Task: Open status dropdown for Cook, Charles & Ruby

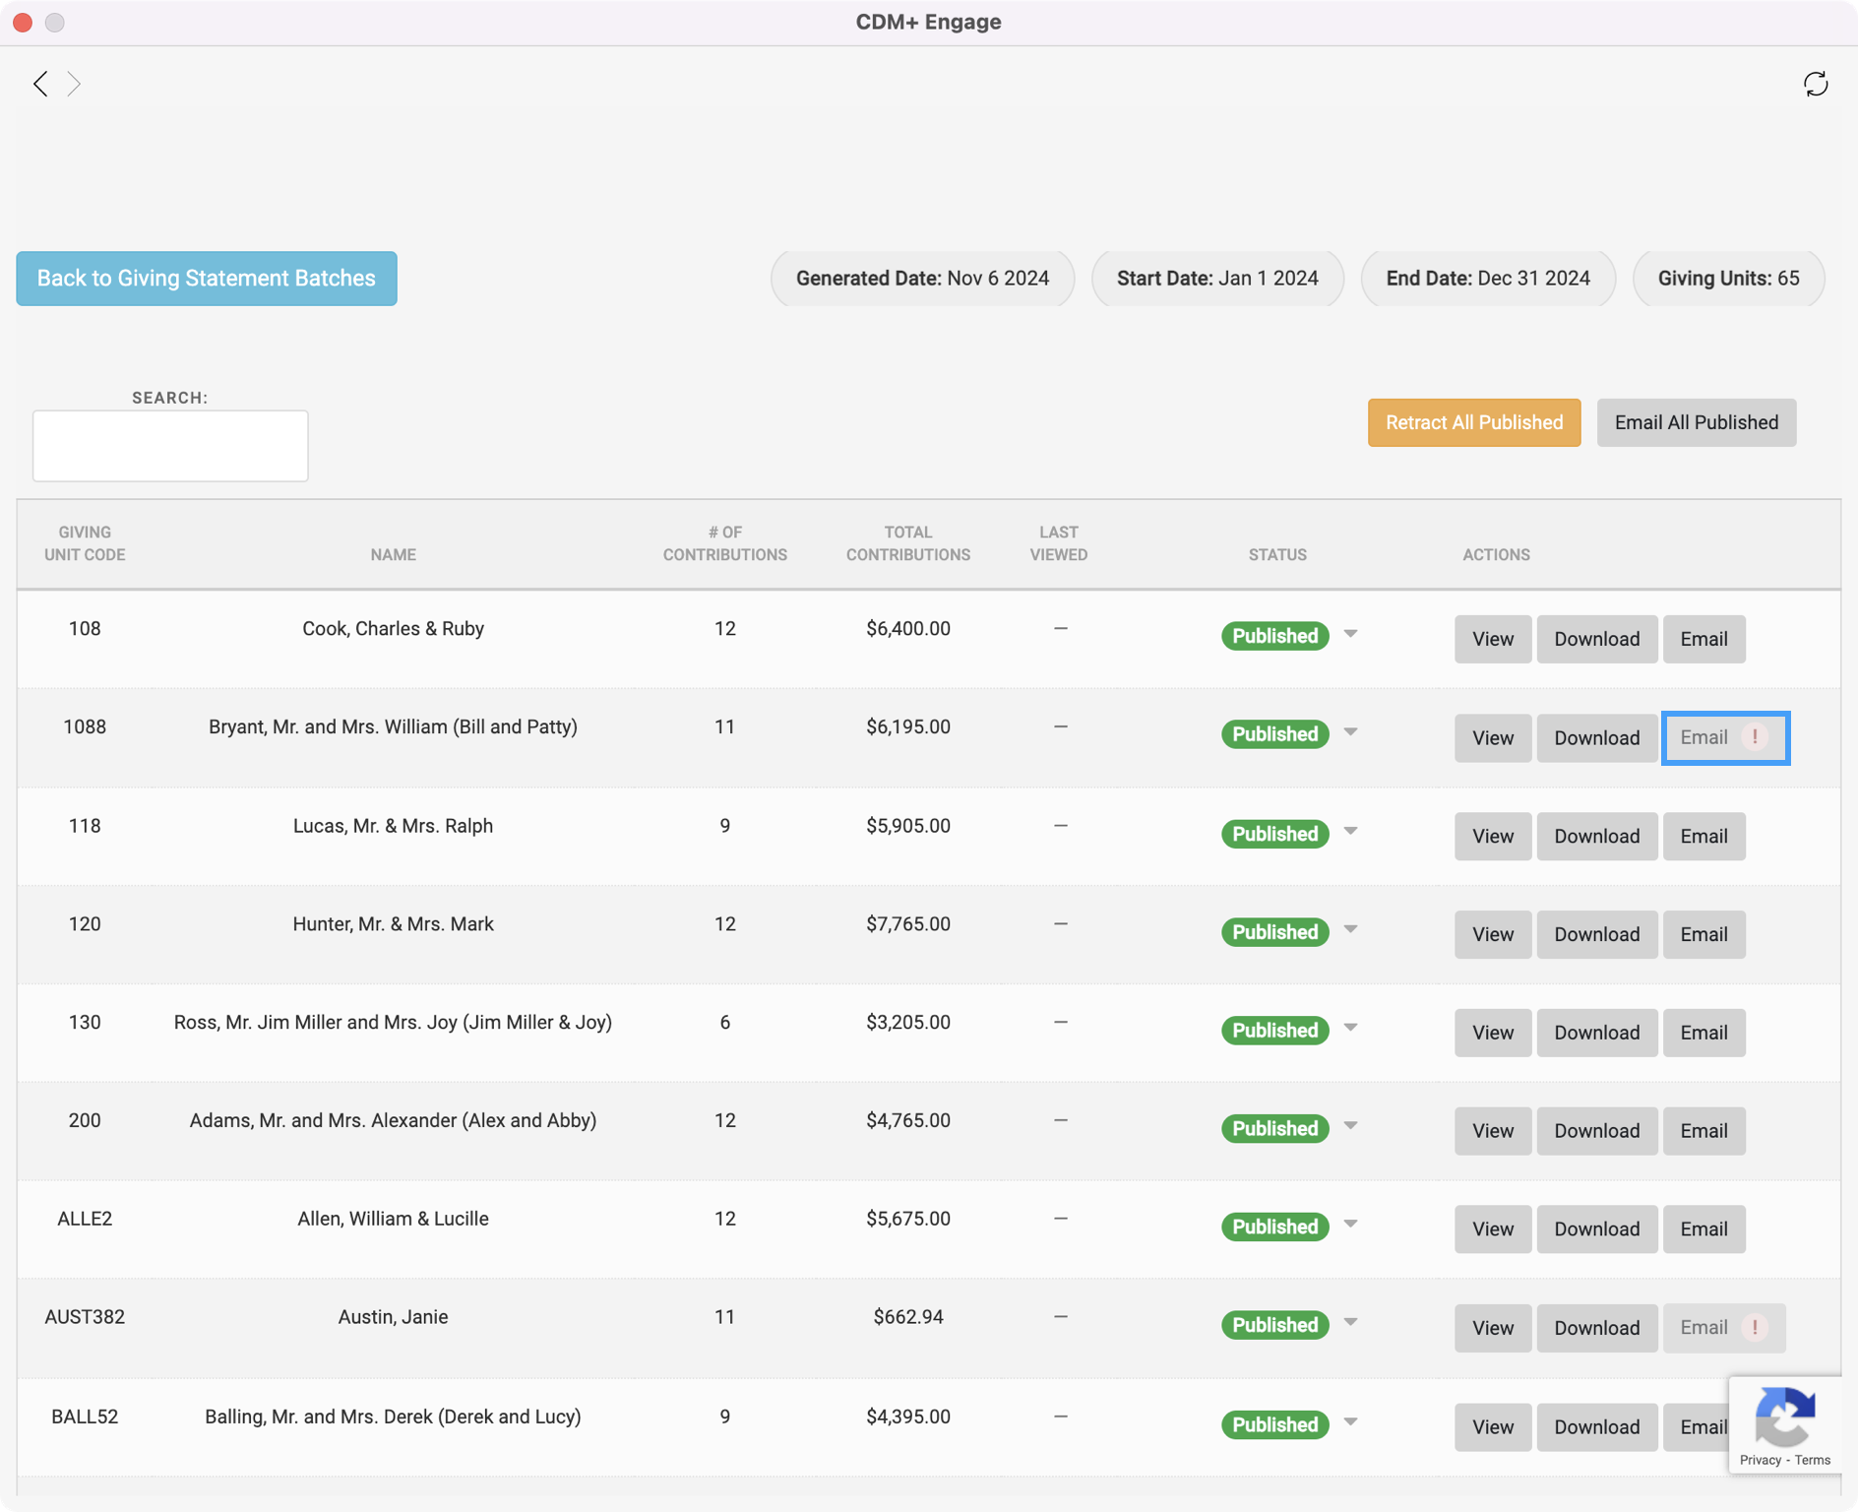Action: click(1350, 635)
